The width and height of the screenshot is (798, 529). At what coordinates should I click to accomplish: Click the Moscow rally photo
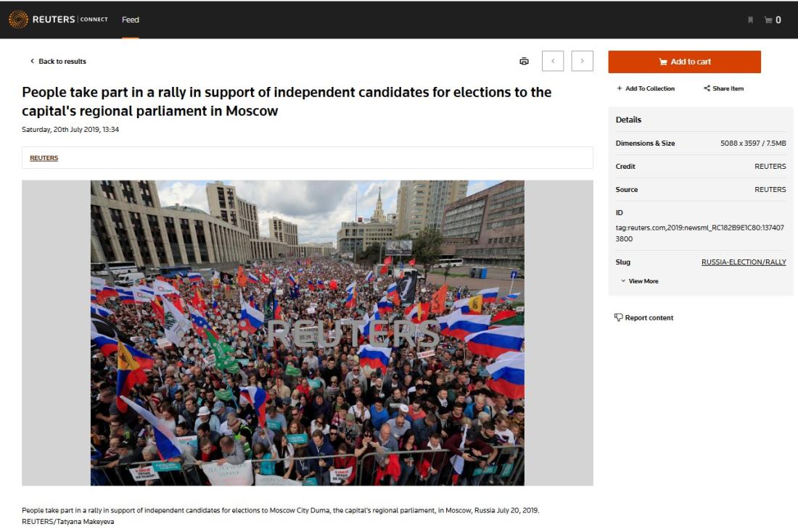point(308,333)
